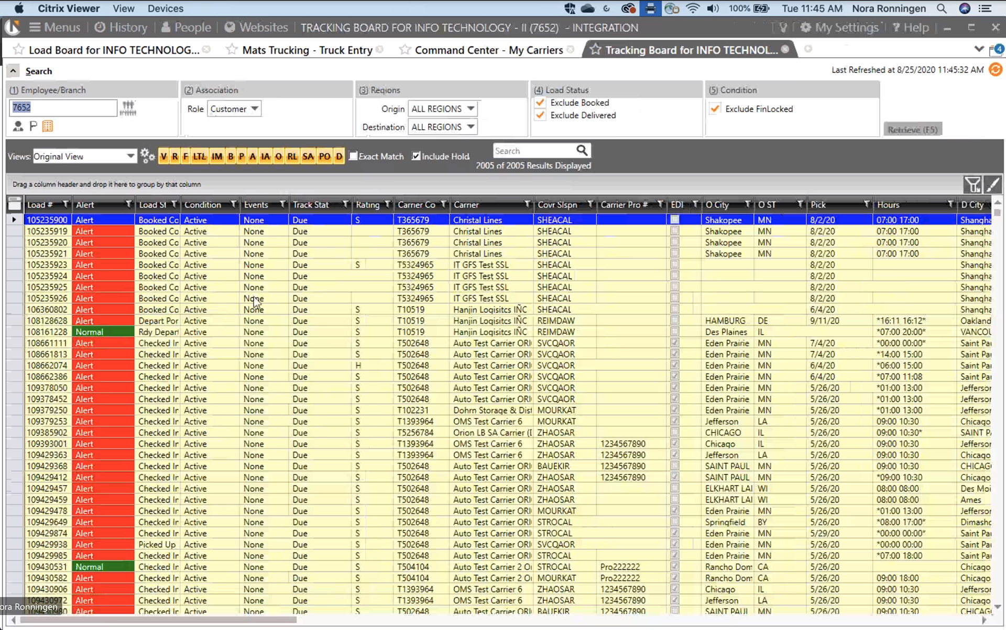Click the open windows icon with badge 4
1006x630 pixels.
pos(996,50)
